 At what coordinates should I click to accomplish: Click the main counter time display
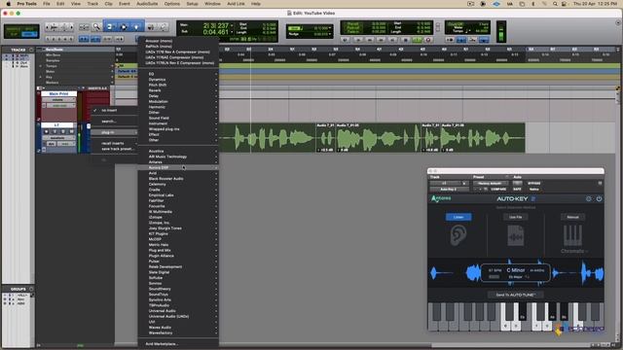216,26
